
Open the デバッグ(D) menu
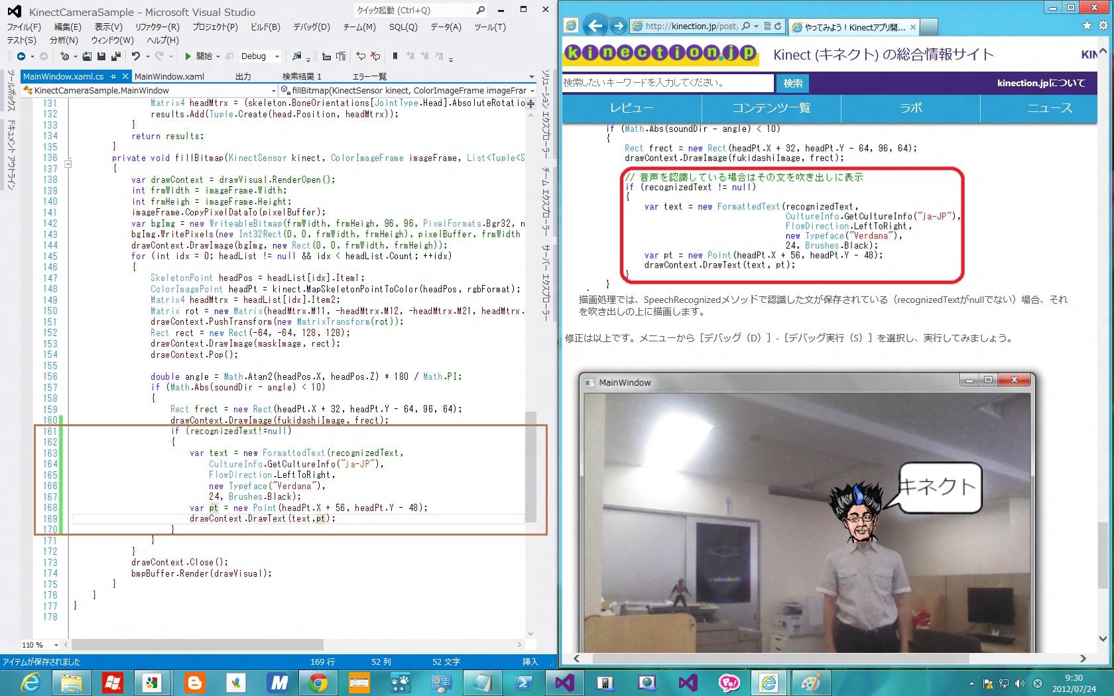pyautogui.click(x=311, y=27)
